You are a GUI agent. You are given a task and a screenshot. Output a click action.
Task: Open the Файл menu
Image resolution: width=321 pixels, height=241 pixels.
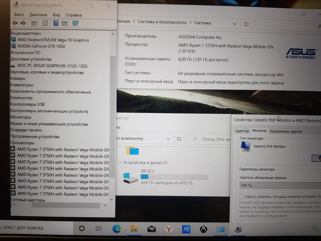(x=19, y=15)
